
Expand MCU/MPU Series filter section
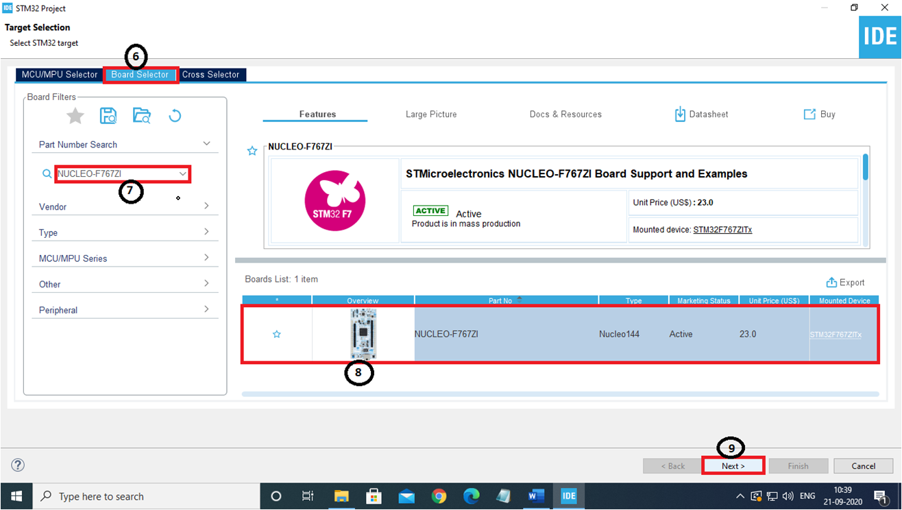tap(206, 258)
